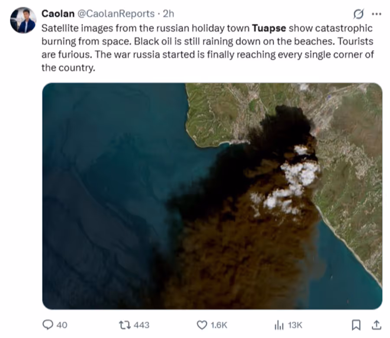Click the reply count of 40
Screen dimensions: 390x338
tap(62, 325)
